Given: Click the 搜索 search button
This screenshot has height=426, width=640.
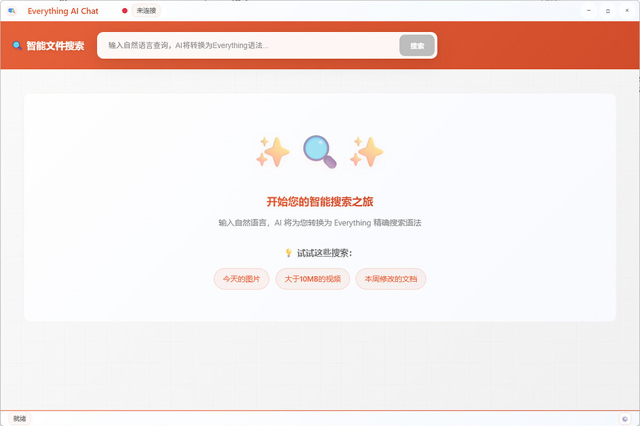Looking at the screenshot, I should pyautogui.click(x=417, y=46).
